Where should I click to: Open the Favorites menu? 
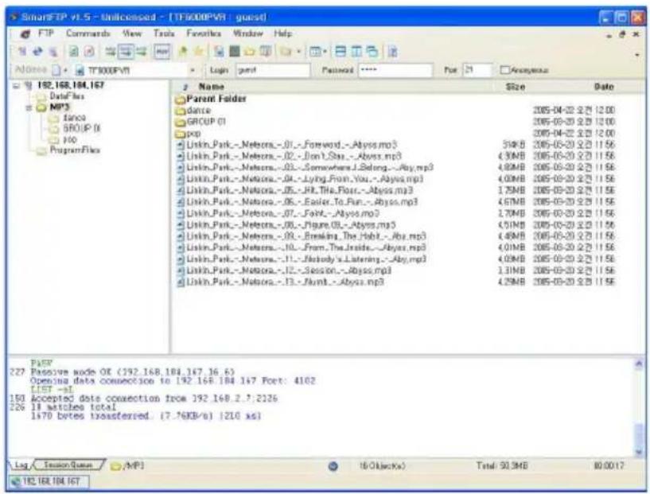tap(204, 33)
